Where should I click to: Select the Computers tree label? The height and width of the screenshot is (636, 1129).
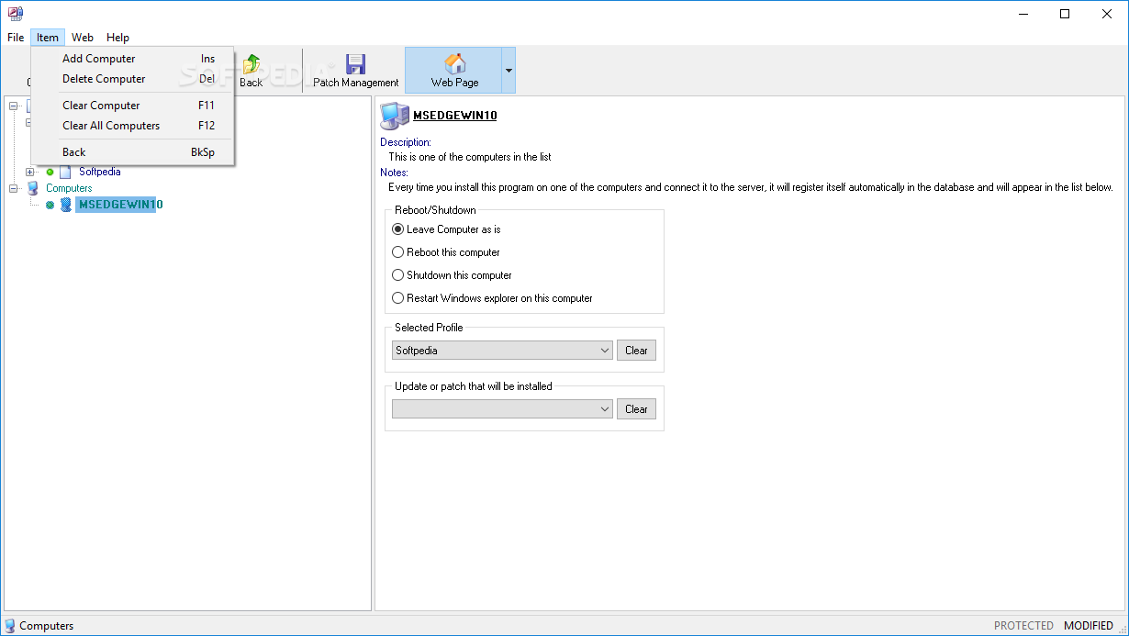(x=69, y=188)
